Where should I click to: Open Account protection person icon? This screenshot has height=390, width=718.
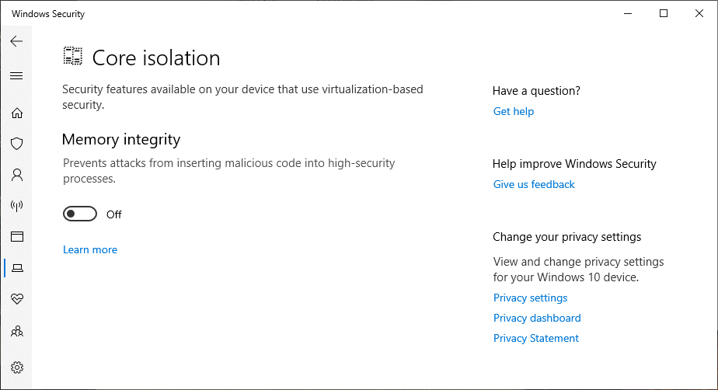coord(16,175)
